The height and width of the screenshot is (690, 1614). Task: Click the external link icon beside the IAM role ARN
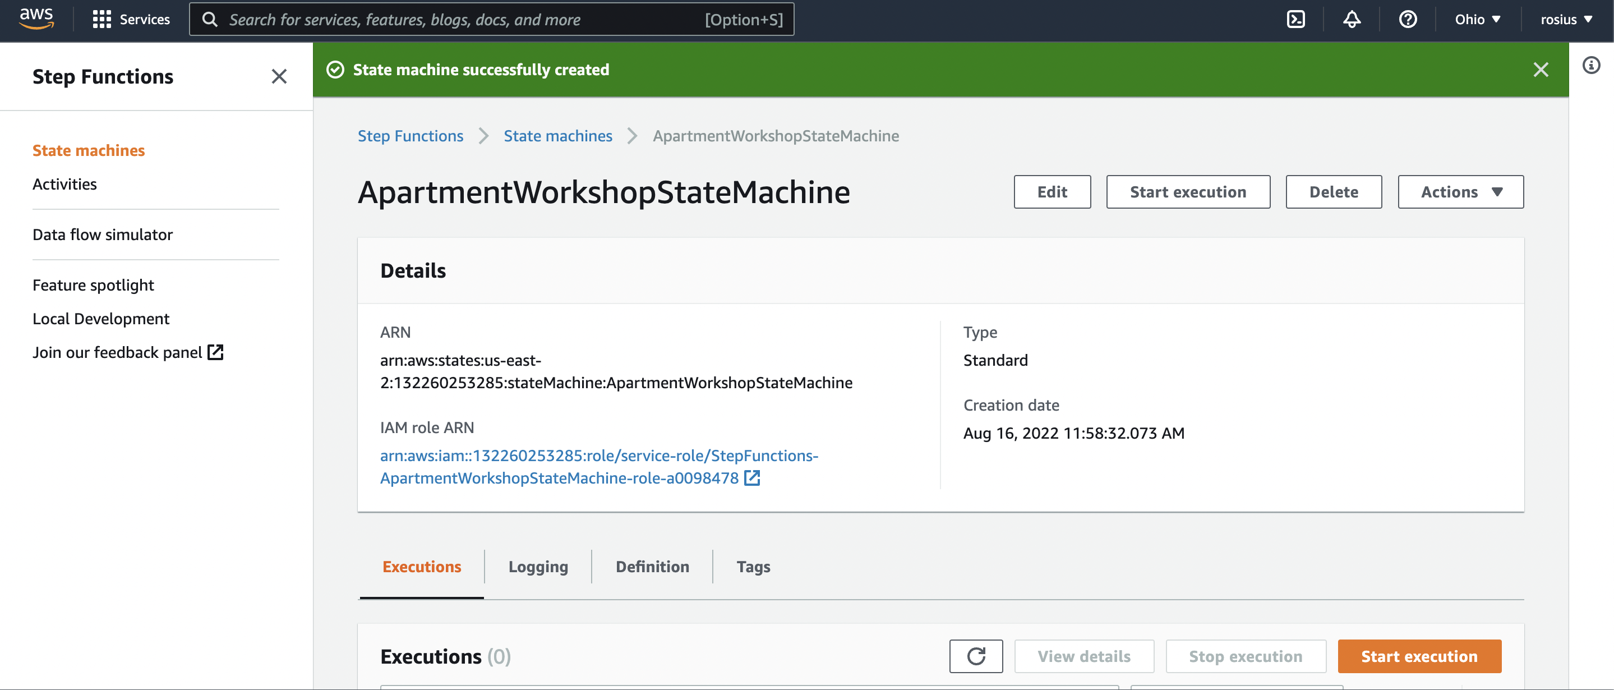coord(752,478)
